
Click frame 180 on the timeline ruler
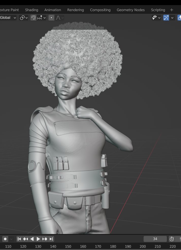(x=113, y=246)
